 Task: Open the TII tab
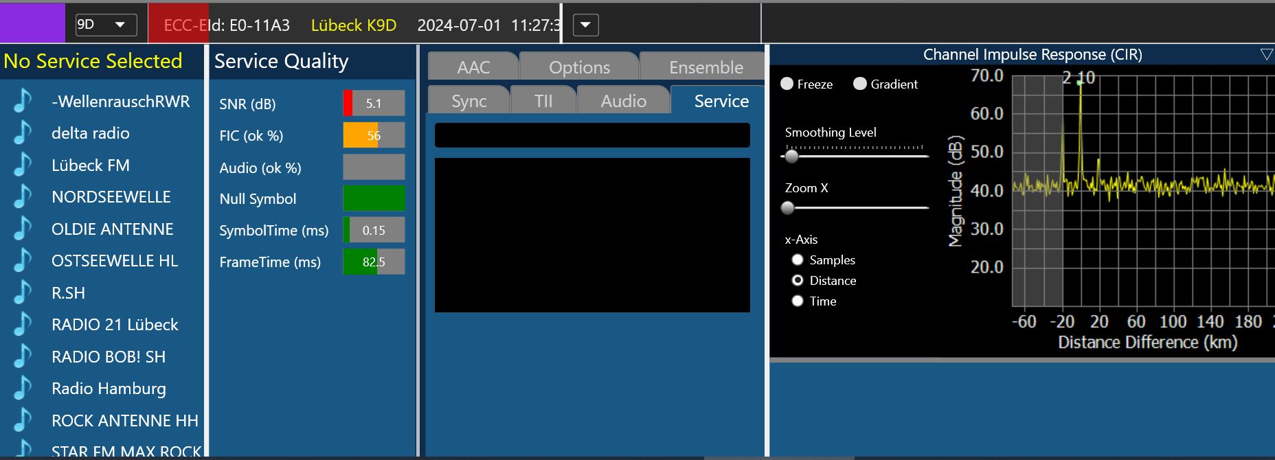[543, 101]
